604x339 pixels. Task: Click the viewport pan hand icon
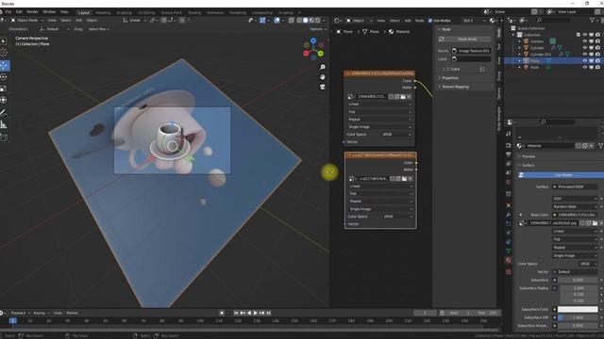(323, 77)
